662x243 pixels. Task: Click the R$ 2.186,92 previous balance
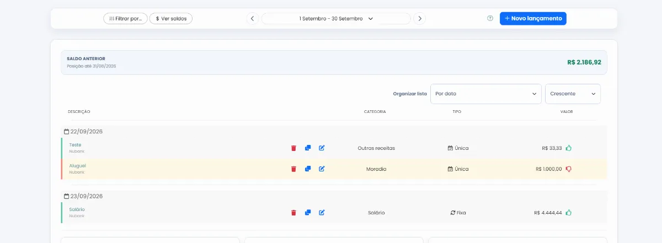point(584,62)
